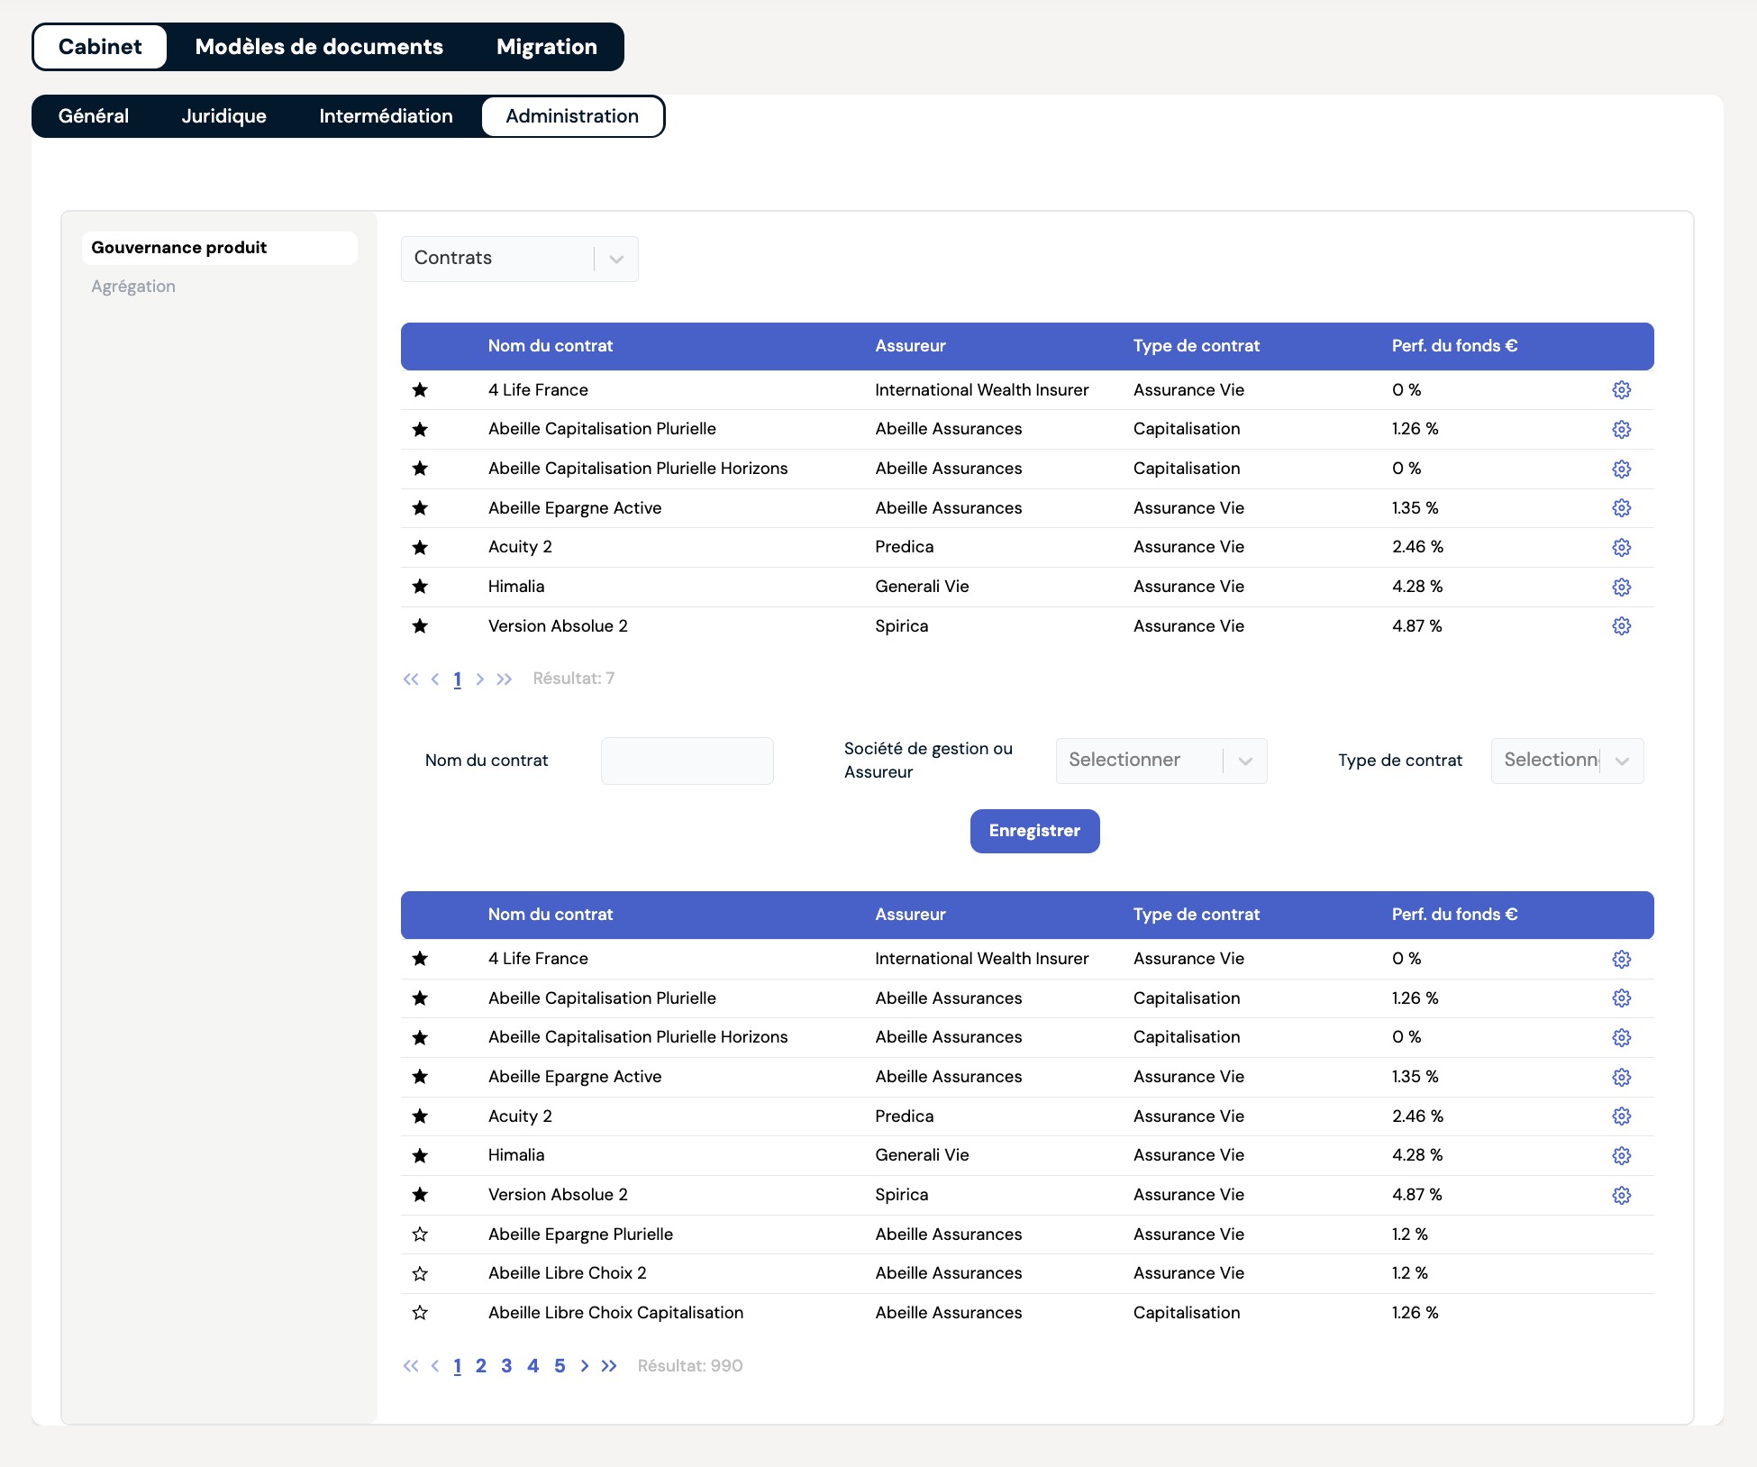The height and width of the screenshot is (1467, 1757).
Task: Open Modèles de documents tab
Action: pos(319,47)
